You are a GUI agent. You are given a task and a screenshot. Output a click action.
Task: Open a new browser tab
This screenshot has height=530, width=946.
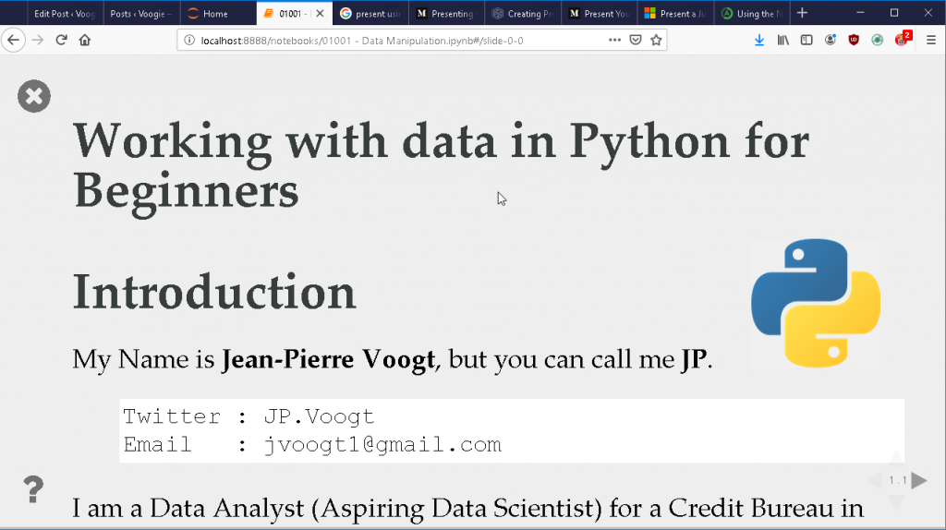point(802,13)
